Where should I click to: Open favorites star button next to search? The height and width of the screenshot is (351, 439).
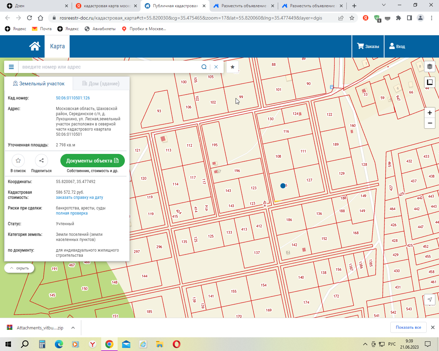233,67
